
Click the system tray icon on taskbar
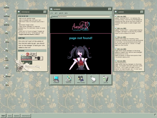point(155,115)
